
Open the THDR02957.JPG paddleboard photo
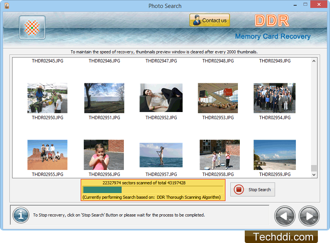161,154
